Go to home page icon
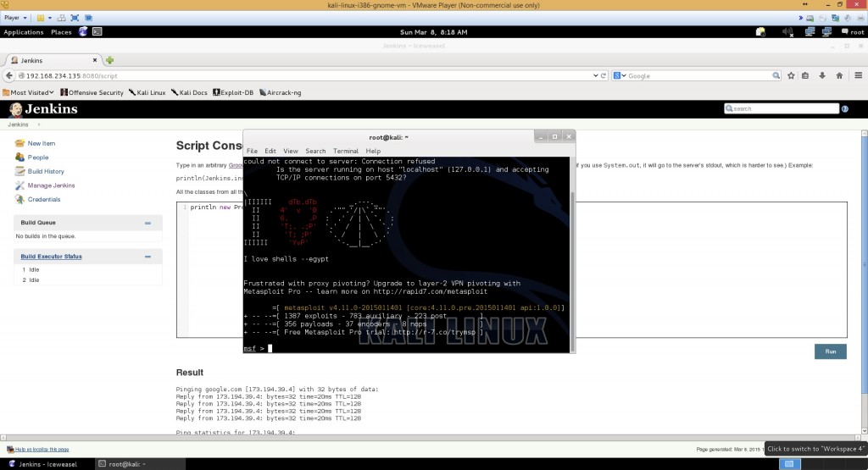Screen dimensions: 868x470 [839, 75]
